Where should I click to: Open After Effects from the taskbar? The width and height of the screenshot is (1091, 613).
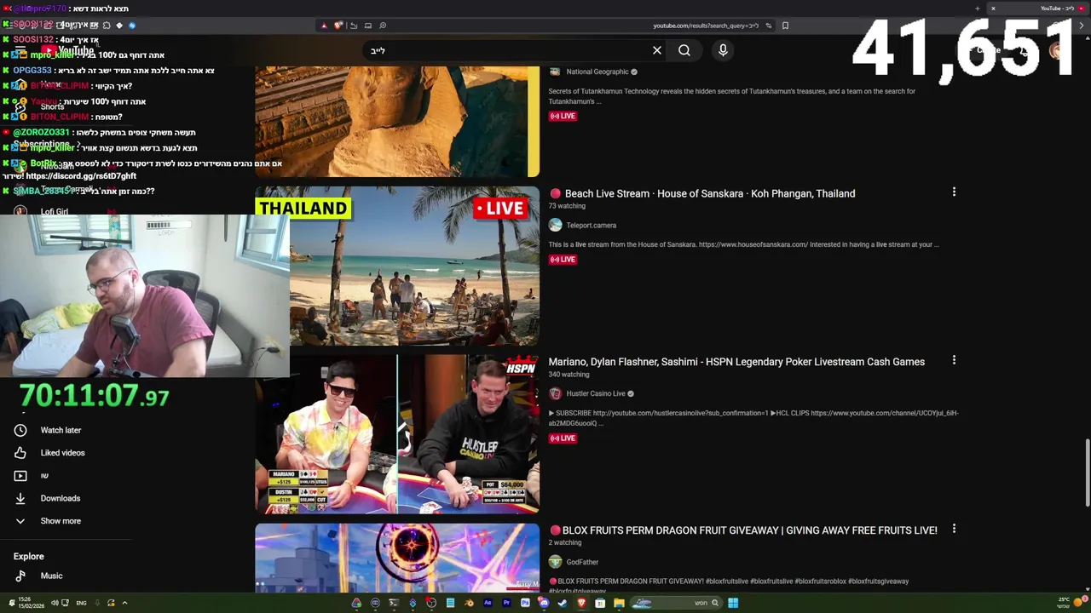tap(488, 603)
